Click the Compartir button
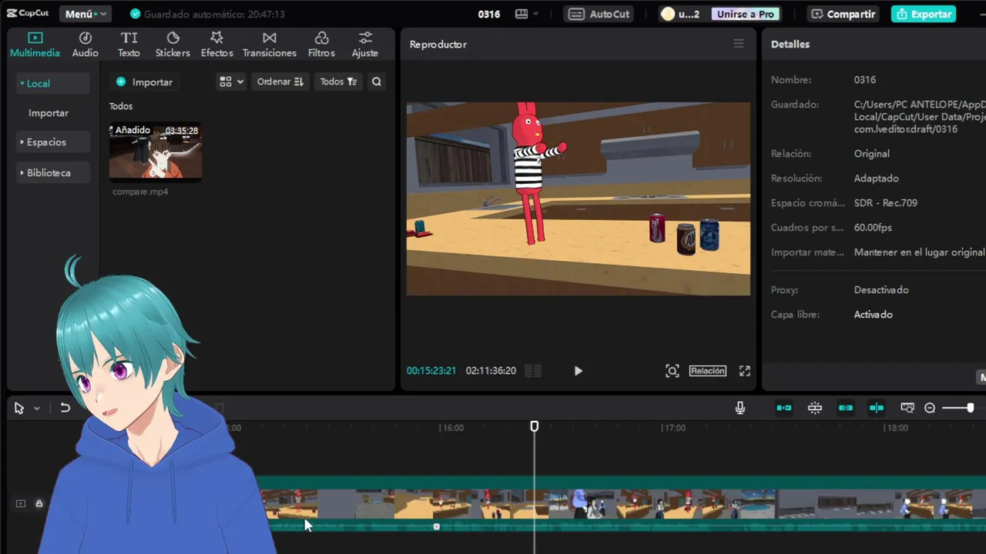986x554 pixels. [843, 14]
